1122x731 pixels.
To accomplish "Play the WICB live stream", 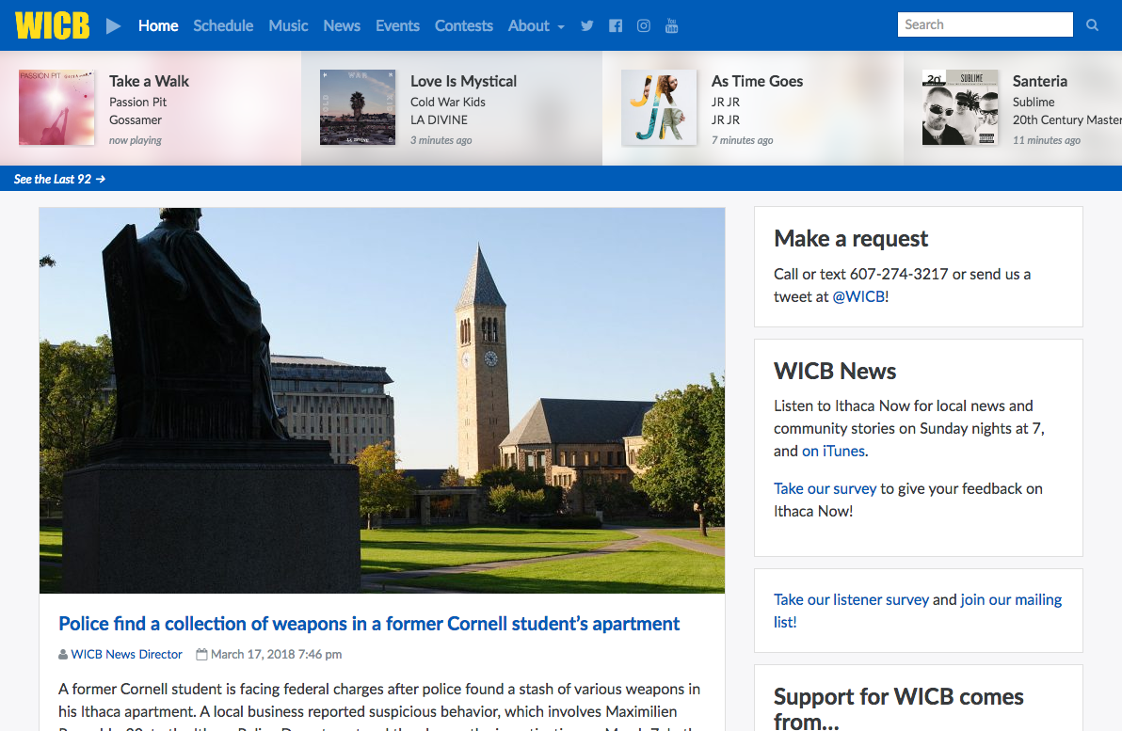I will click(113, 25).
